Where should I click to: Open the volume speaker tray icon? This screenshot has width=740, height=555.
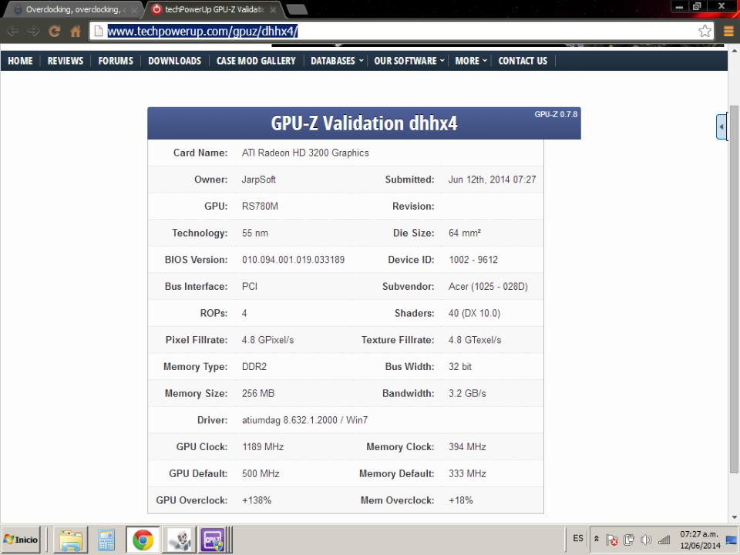646,540
